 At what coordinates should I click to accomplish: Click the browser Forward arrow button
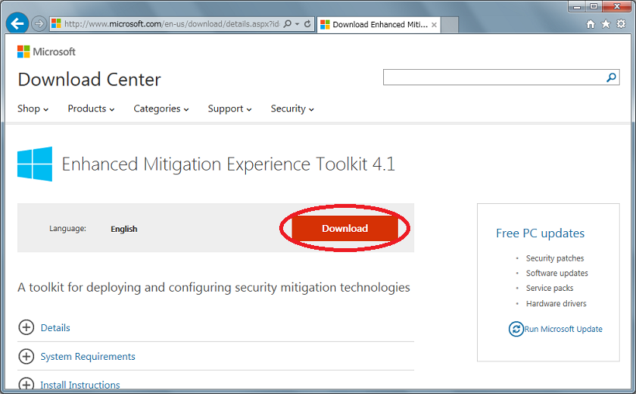pyautogui.click(x=39, y=24)
